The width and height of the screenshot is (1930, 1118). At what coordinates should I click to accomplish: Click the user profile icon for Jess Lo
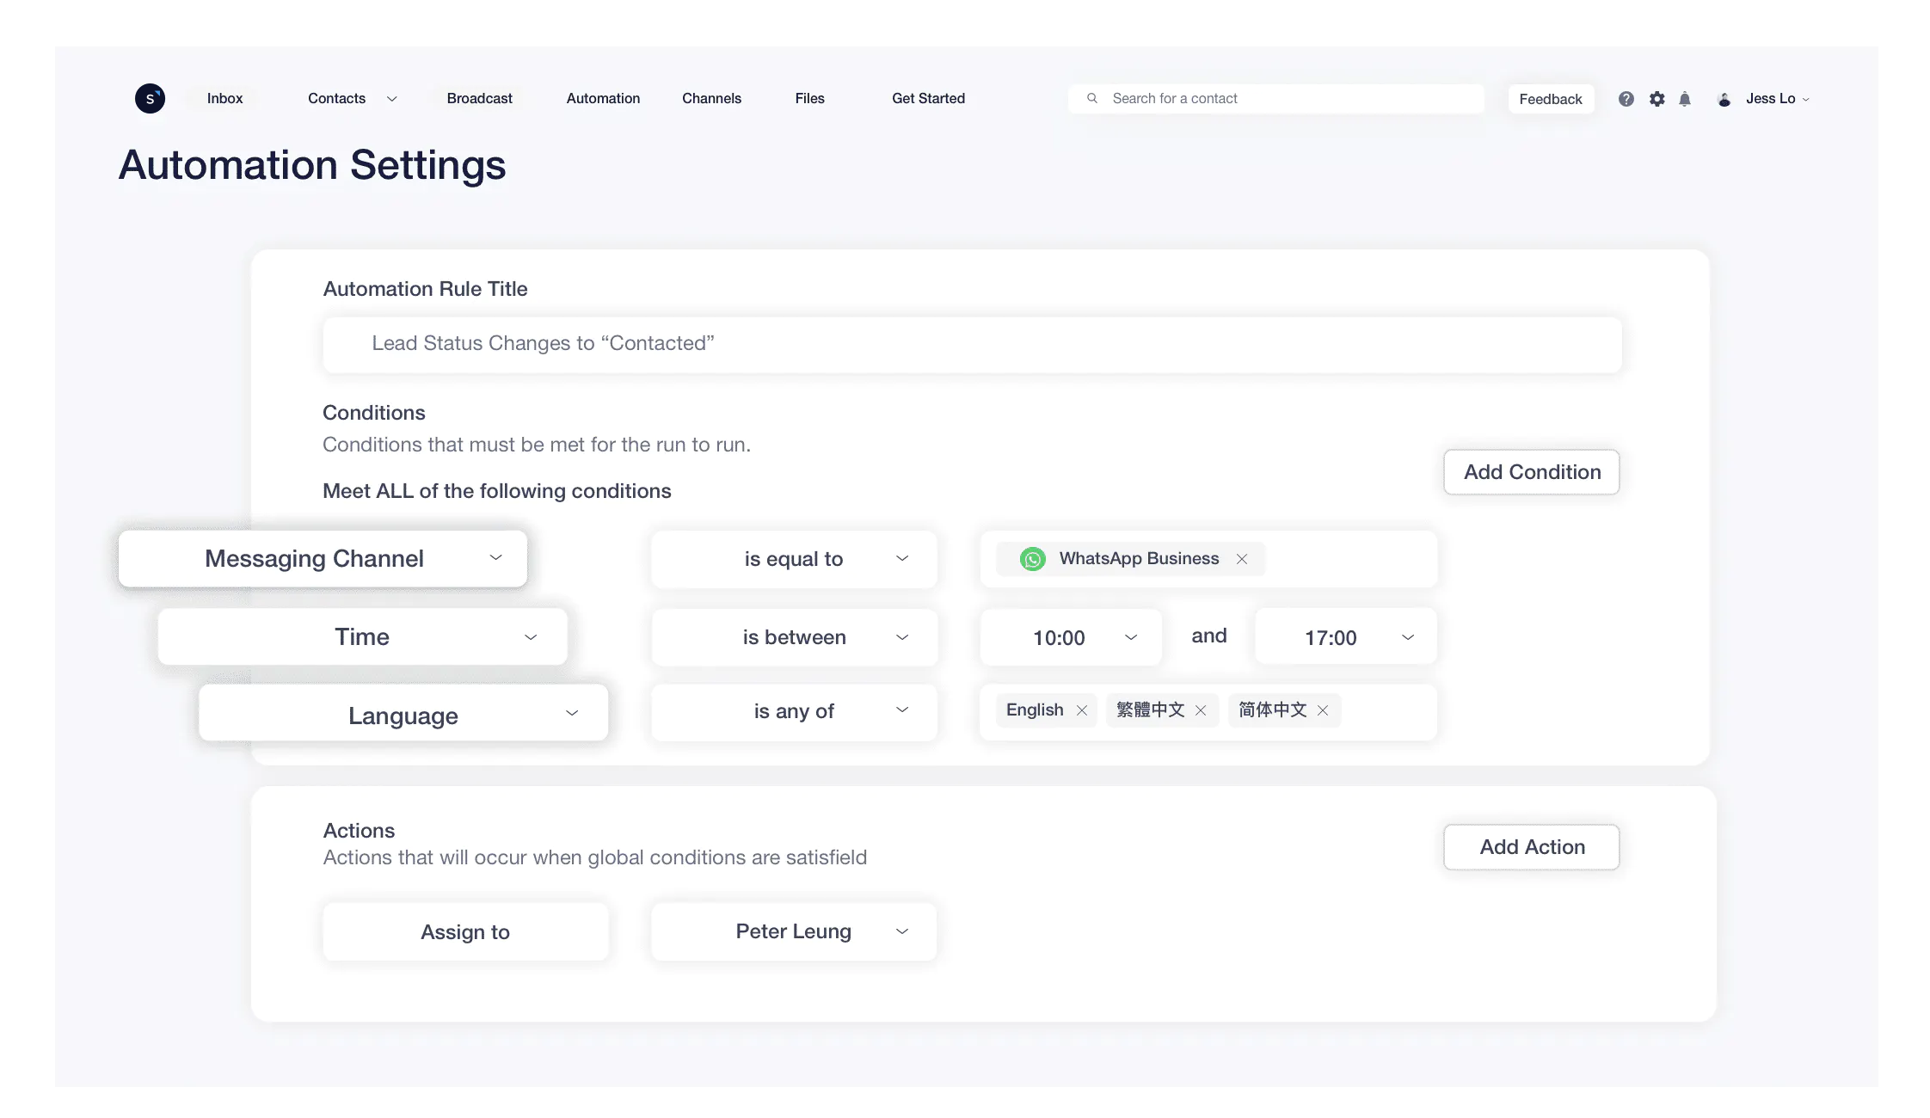pyautogui.click(x=1725, y=99)
